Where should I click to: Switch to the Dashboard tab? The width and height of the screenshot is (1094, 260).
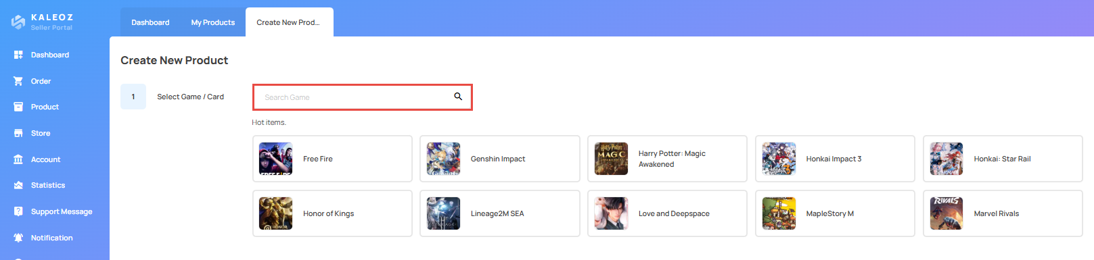tap(150, 22)
